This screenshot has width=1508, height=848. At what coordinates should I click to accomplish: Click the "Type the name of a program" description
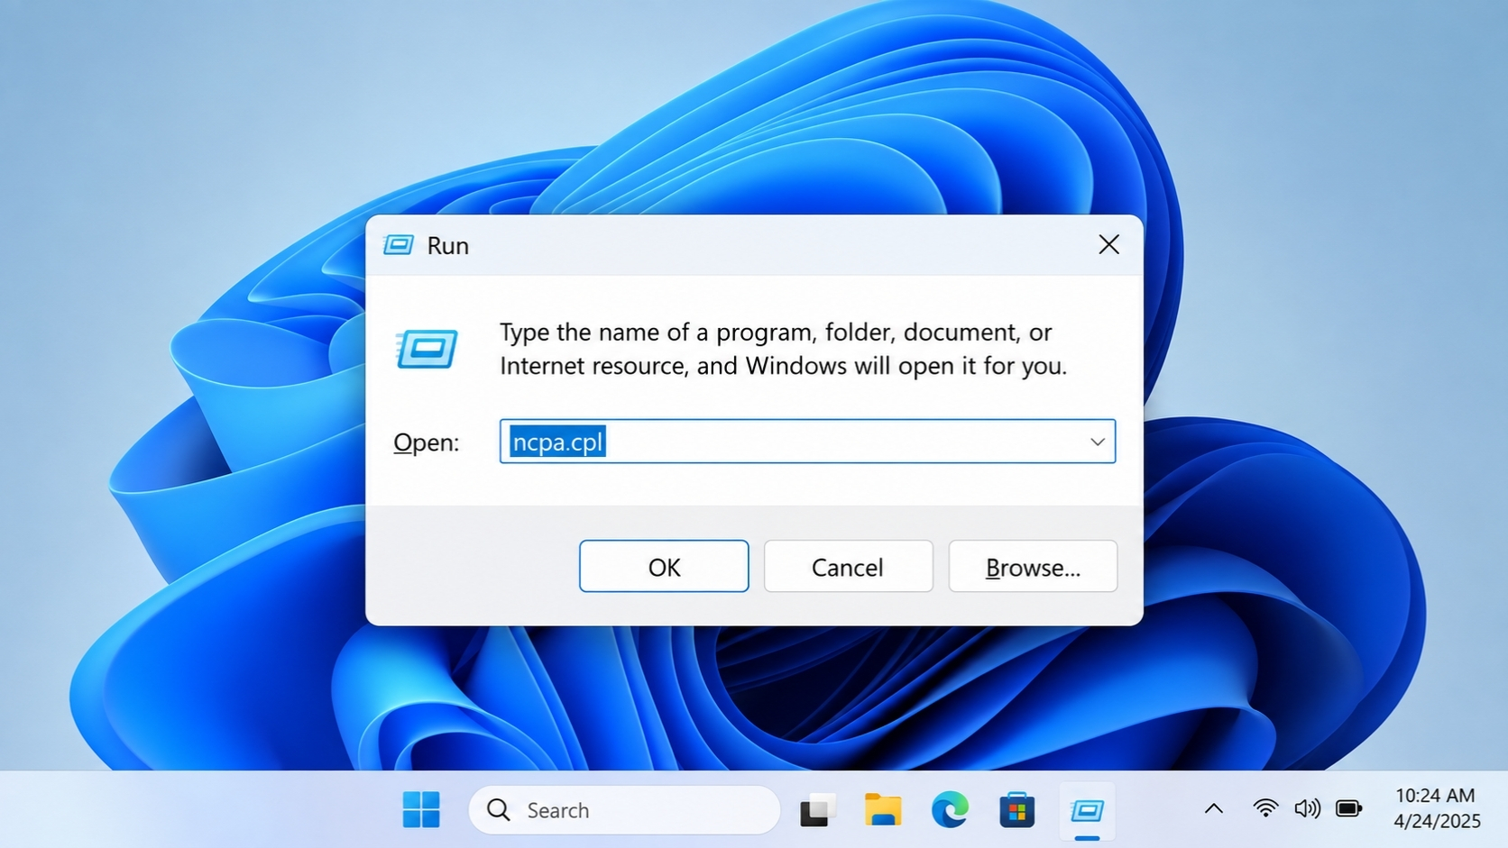pyautogui.click(x=783, y=349)
